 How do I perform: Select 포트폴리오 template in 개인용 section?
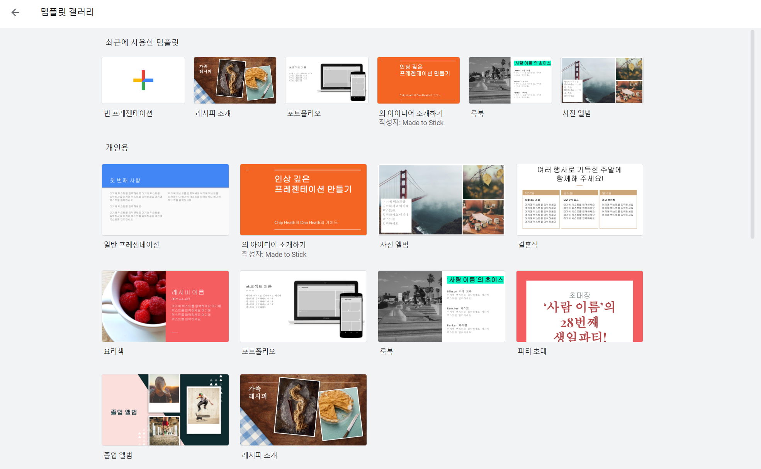[x=303, y=306]
